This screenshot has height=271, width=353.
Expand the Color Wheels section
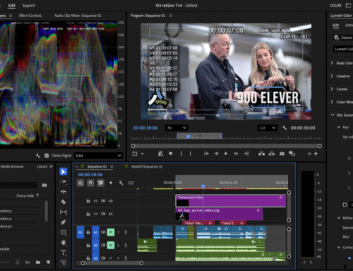[332, 102]
